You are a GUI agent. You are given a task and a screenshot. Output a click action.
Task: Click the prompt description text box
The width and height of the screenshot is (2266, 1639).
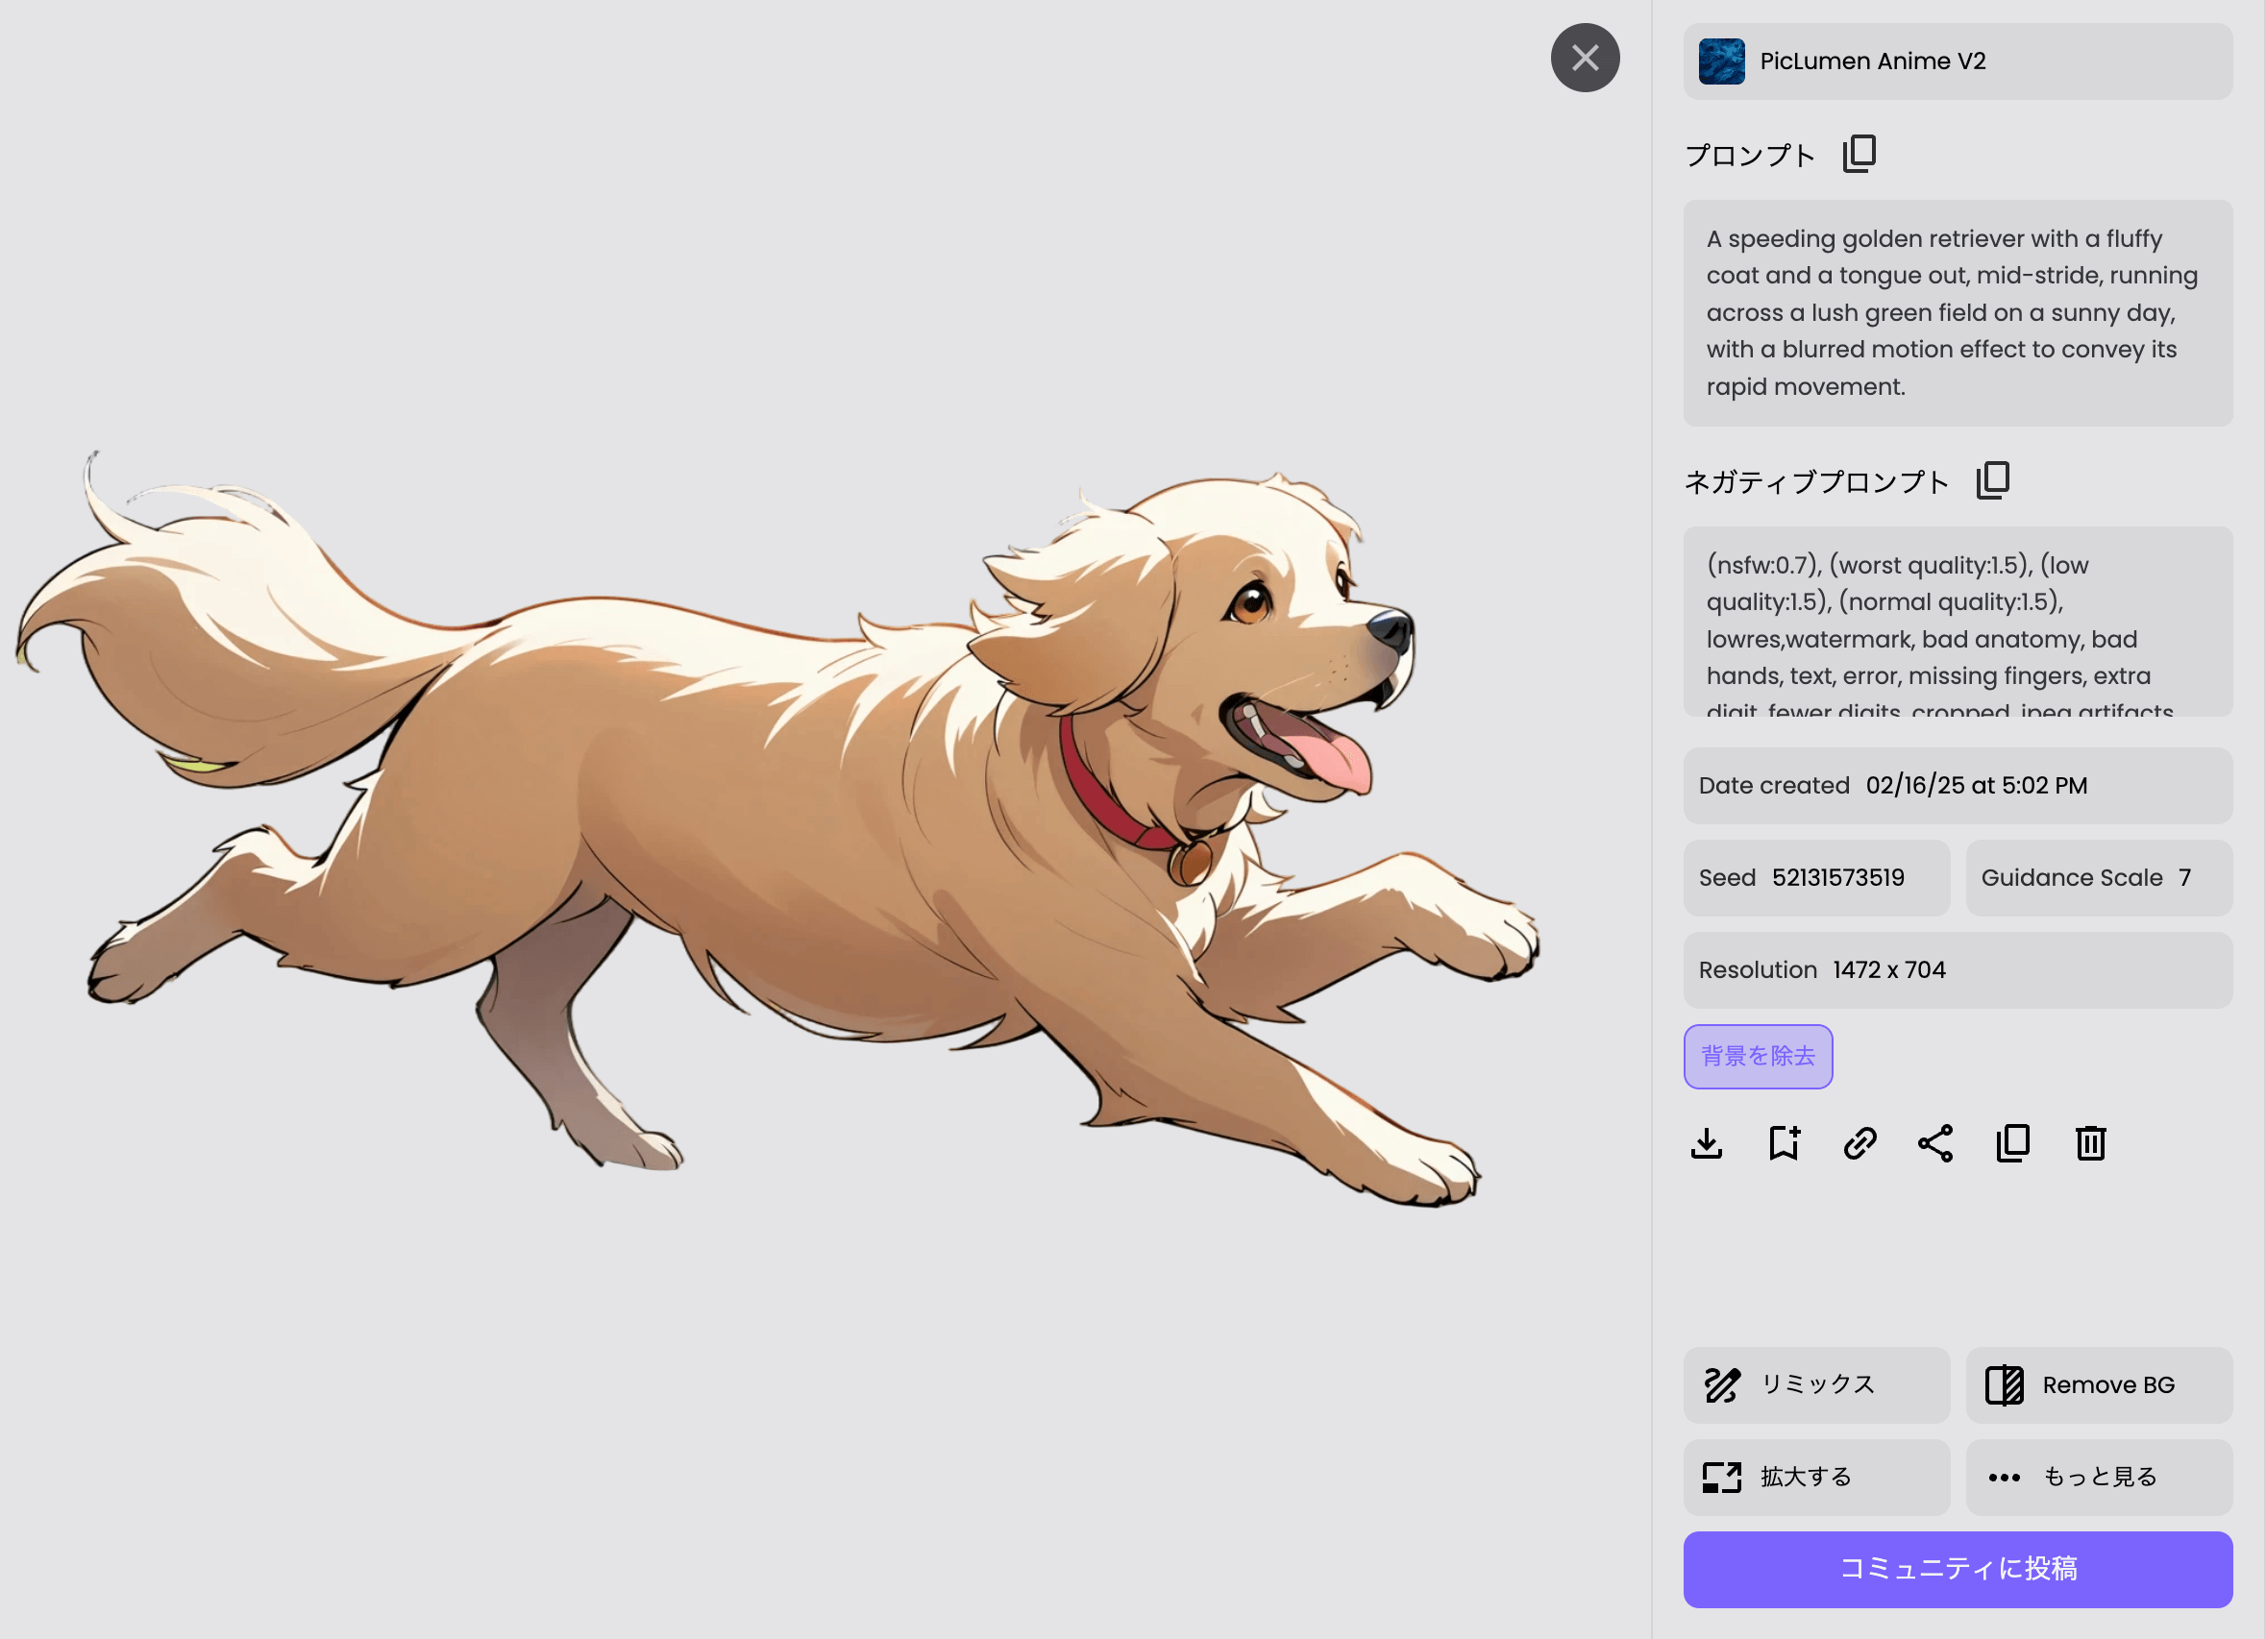click(1958, 312)
